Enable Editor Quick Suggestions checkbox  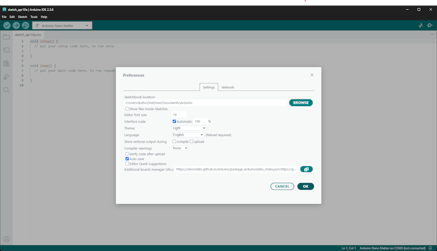tap(127, 164)
